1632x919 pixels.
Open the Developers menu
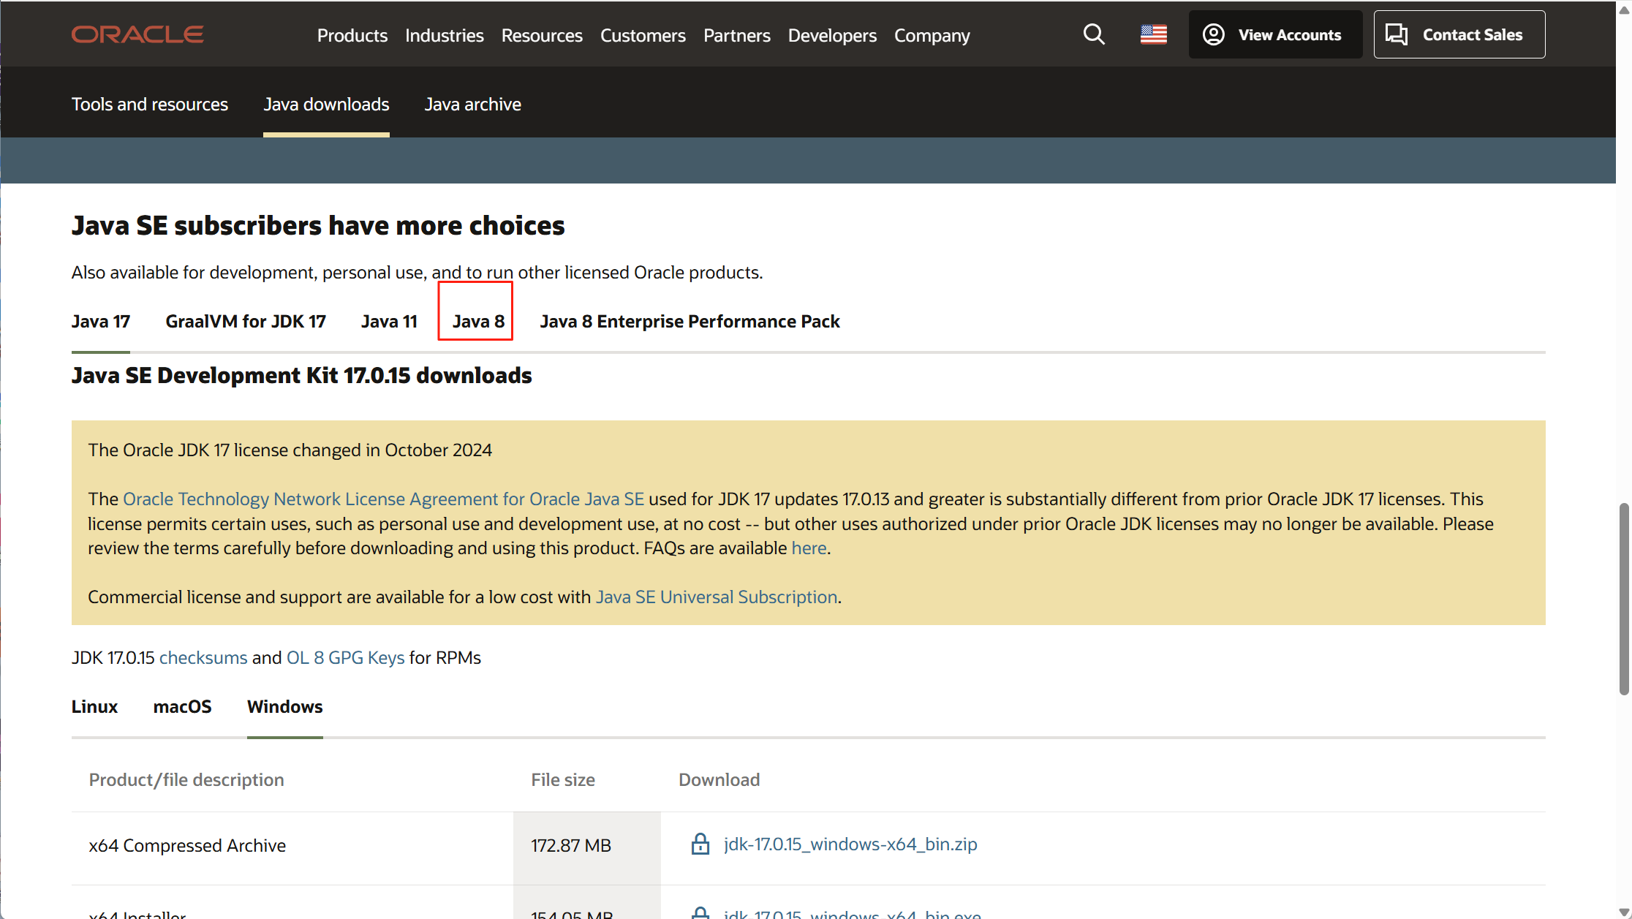point(832,35)
